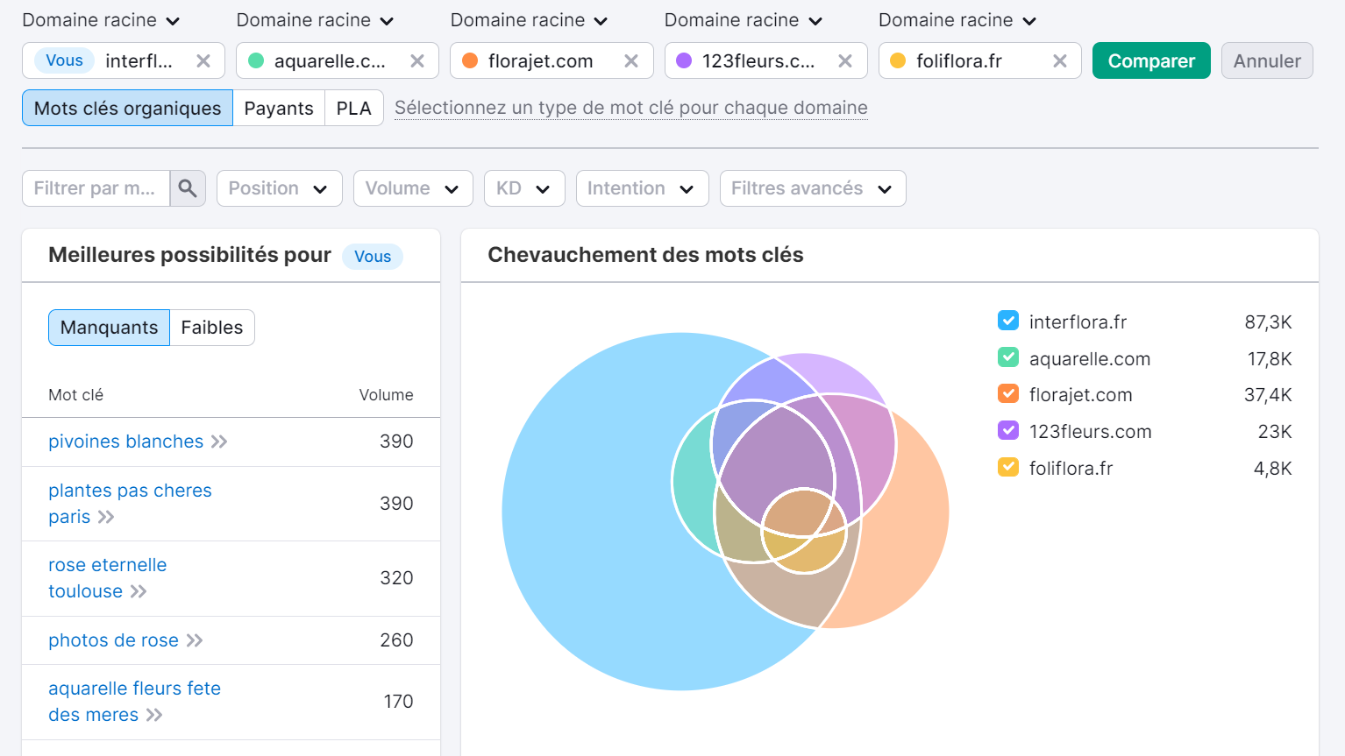Viewport: 1345px width, 756px height.
Task: Uncheck aquarelle.com in the legend
Action: click(x=1008, y=357)
